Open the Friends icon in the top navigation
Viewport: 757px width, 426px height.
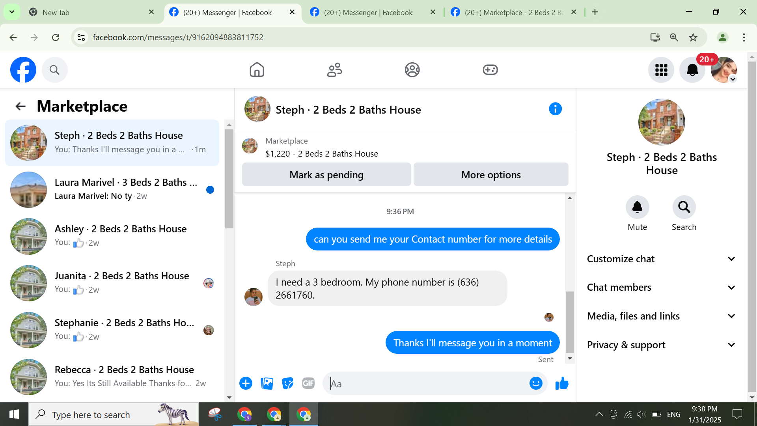335,70
